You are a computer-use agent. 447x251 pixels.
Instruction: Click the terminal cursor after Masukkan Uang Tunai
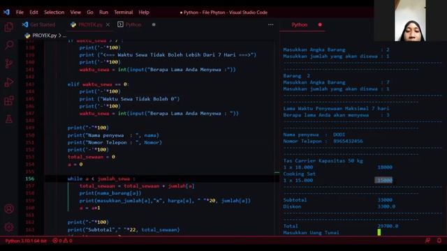pos(379,232)
